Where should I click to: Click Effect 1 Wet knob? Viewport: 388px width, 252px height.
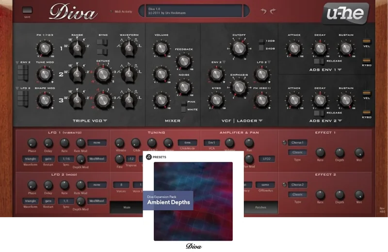pos(359,153)
